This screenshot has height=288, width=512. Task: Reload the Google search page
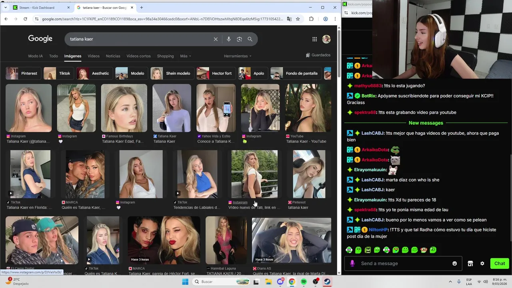tap(25, 19)
